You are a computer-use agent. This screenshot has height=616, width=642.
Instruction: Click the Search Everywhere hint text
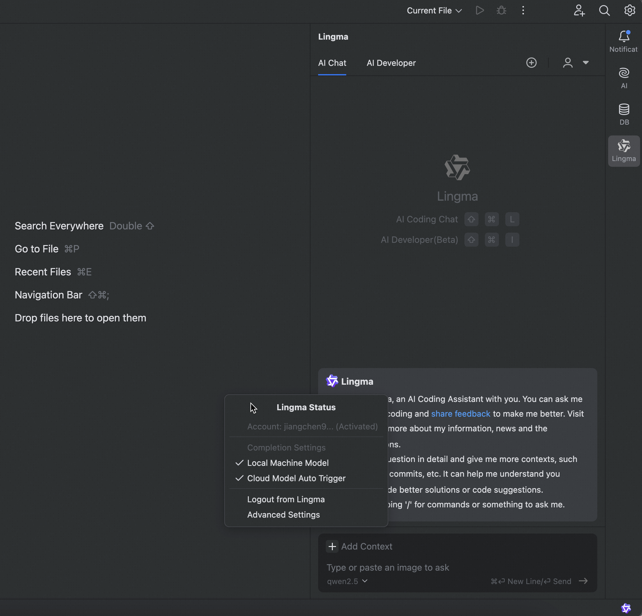(x=59, y=226)
